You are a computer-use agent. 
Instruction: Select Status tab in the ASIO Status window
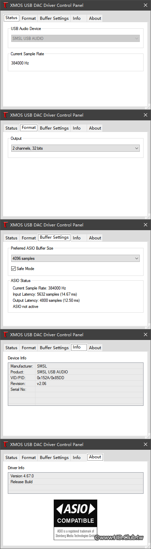pos(11,238)
